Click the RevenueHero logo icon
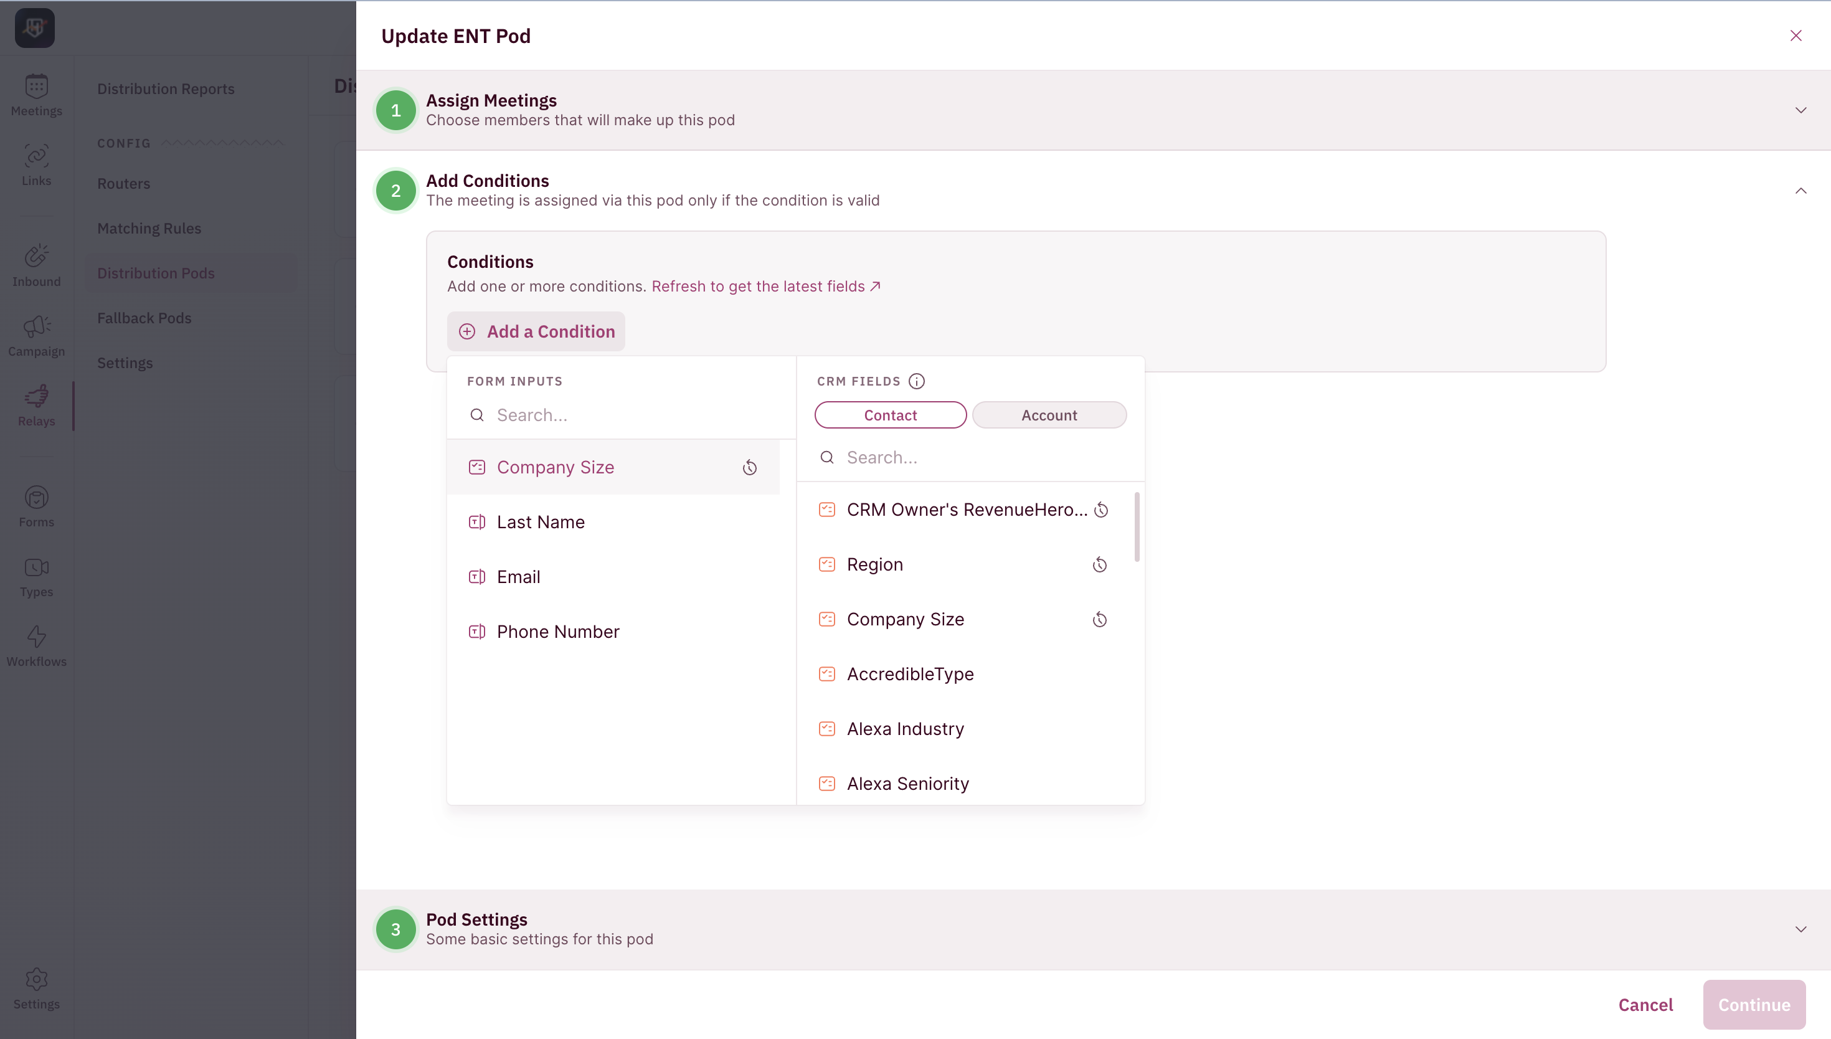 click(34, 28)
